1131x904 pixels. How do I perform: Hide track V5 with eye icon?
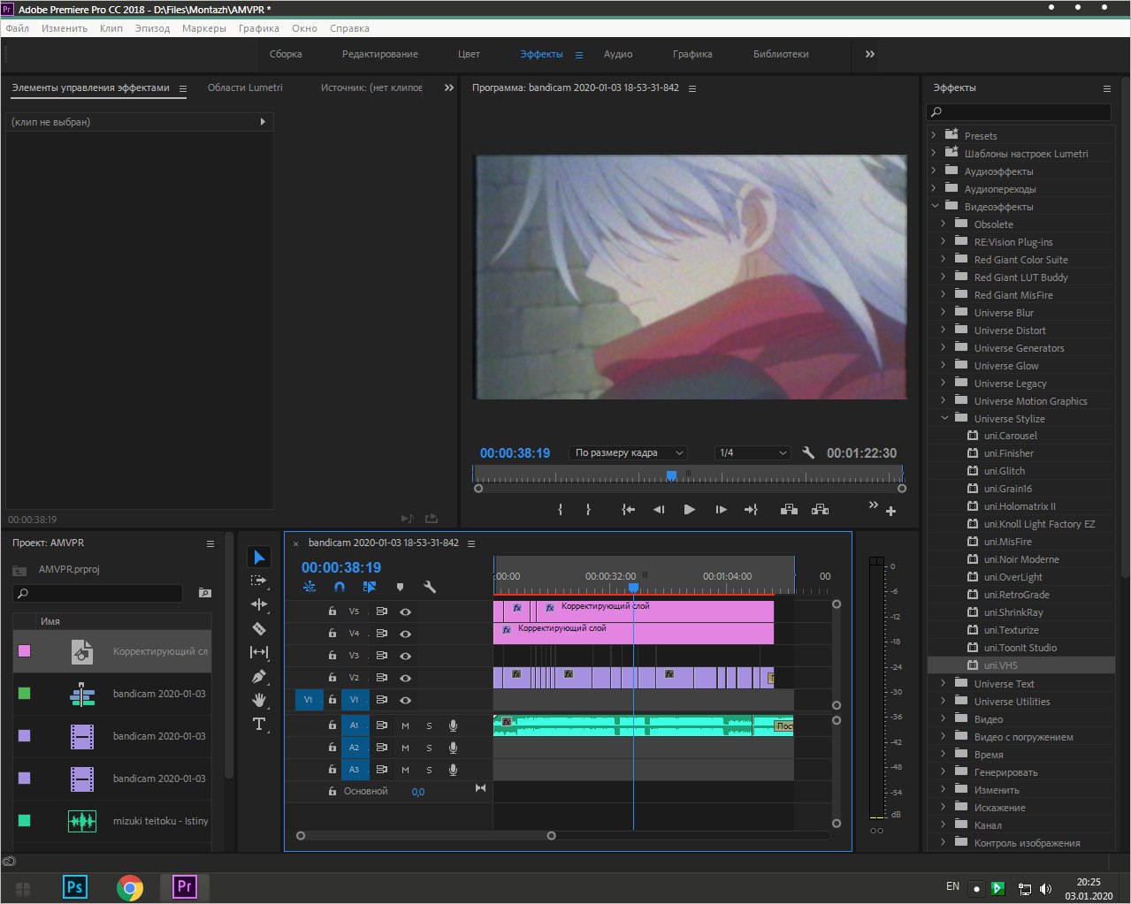point(405,612)
